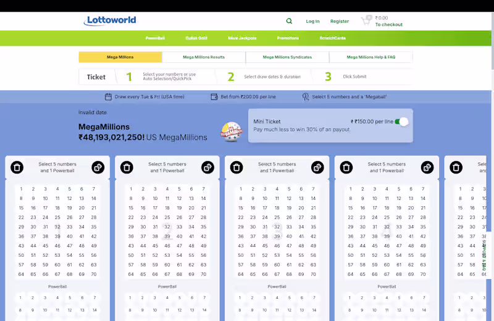Clear the fifth ticket with trash icon
The height and width of the screenshot is (321, 494).
[x=456, y=167]
